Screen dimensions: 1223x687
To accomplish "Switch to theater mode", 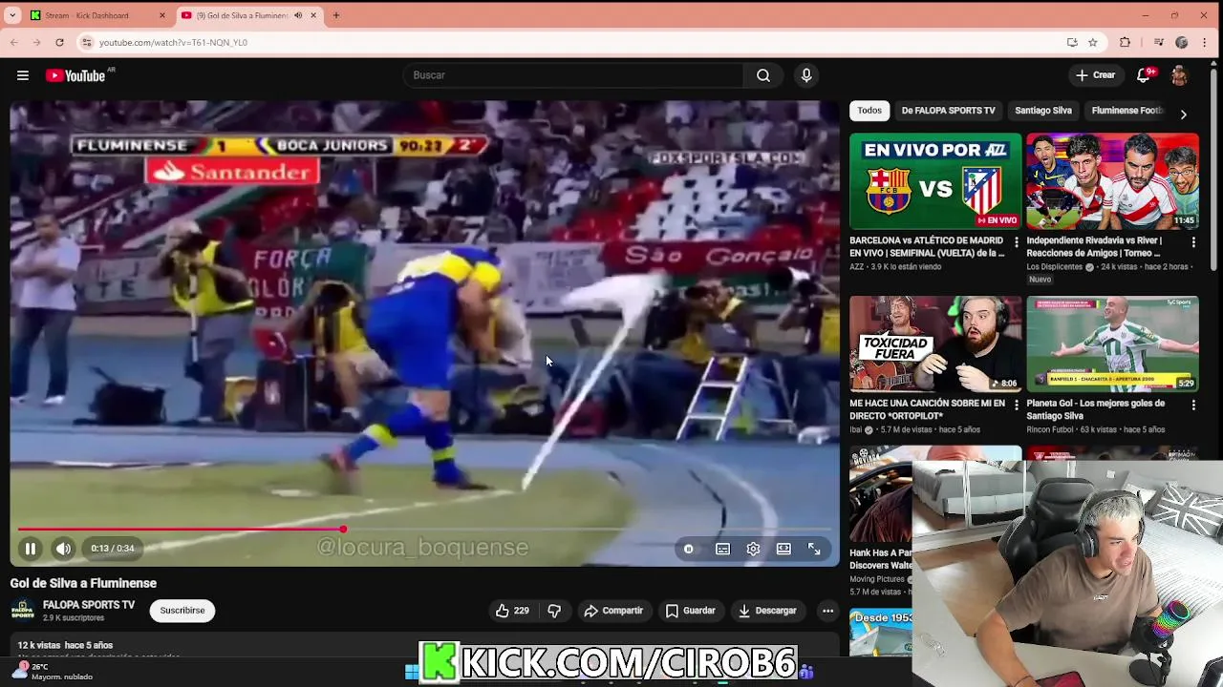I will (x=783, y=549).
